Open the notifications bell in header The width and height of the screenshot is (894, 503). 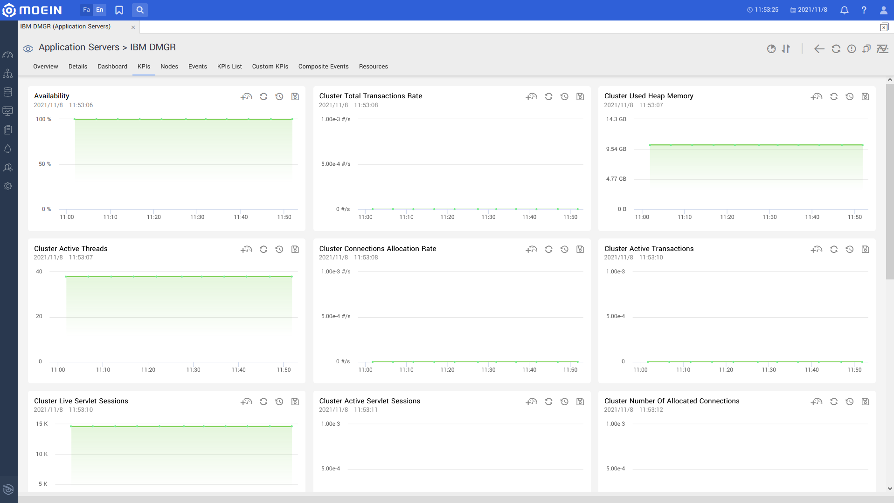[844, 10]
